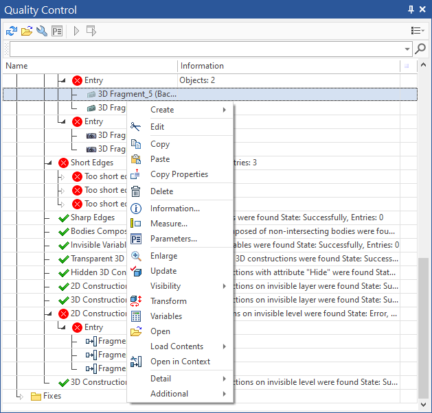Click the Refresh icon in the toolbar

(12, 31)
